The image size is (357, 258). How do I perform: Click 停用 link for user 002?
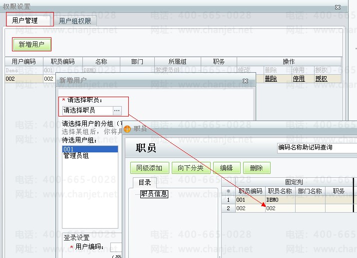click(299, 79)
